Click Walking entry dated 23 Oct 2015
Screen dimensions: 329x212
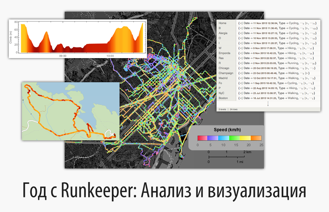274,73
